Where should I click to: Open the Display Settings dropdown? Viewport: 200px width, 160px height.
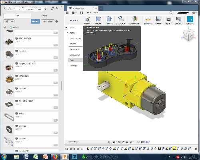pos(138,142)
